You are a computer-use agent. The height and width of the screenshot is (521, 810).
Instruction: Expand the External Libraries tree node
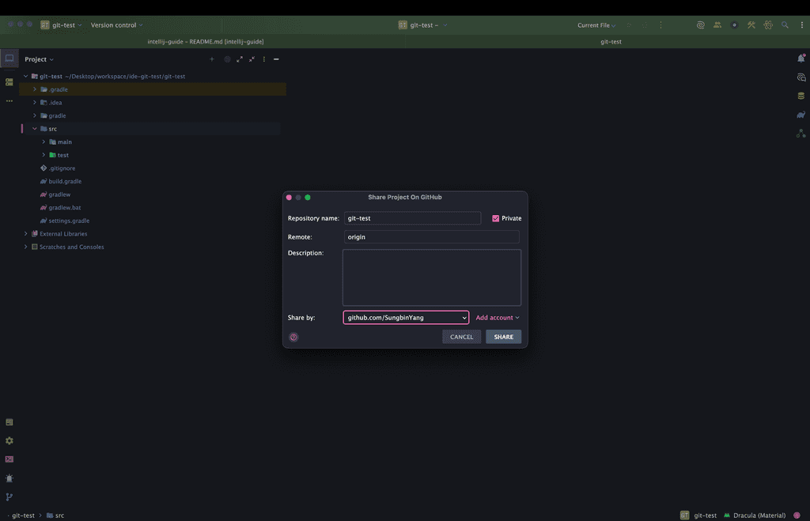(x=25, y=234)
